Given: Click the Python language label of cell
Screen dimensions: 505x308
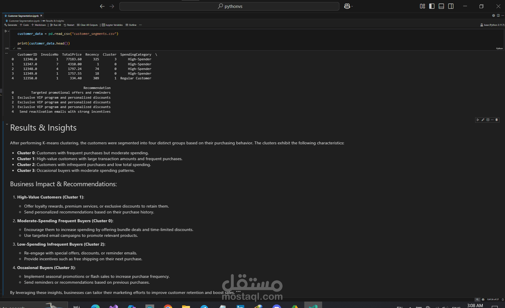Looking at the screenshot, I should 499,49.
